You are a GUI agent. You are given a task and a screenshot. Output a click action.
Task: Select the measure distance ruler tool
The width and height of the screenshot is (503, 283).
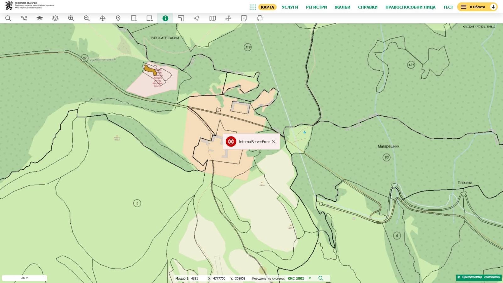181,18
